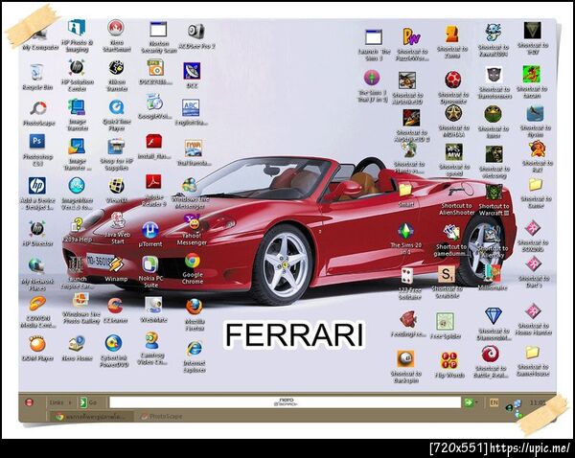Click the green Go button on taskbar
Viewport: 575px width, 458px height.
coord(88,402)
